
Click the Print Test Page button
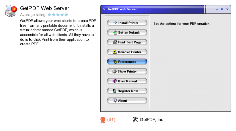pyautogui.click(x=127, y=42)
